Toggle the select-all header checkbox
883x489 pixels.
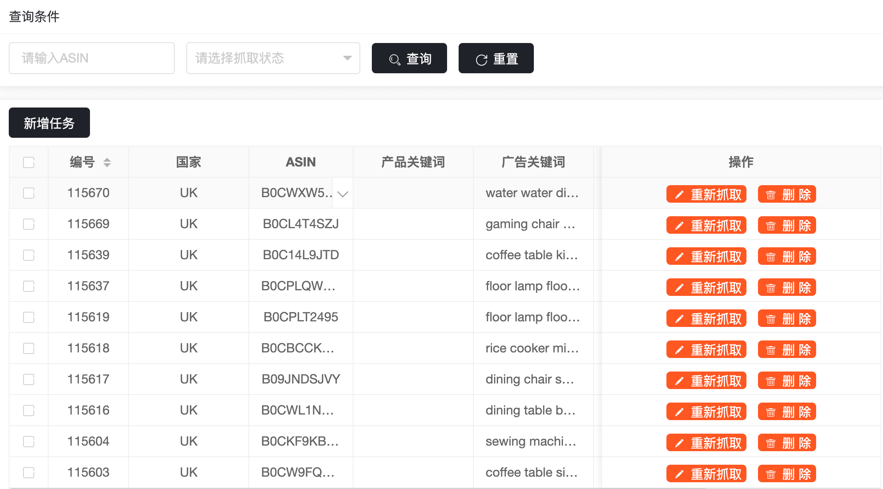[29, 162]
